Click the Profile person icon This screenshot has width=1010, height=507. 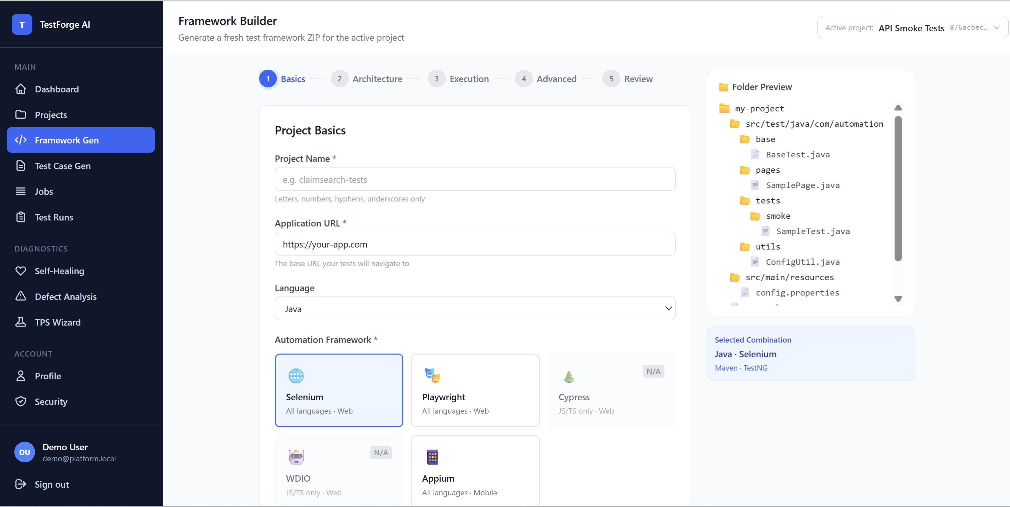tap(21, 376)
